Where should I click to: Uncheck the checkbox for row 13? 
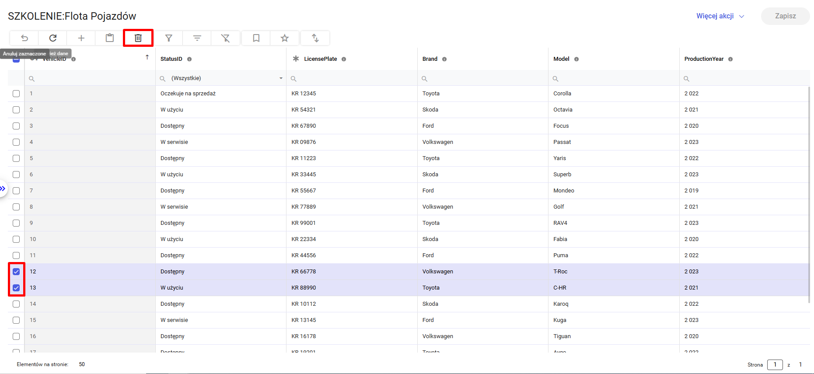(x=16, y=288)
